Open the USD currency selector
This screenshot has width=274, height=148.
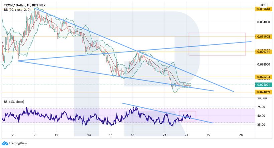(x=263, y=5)
